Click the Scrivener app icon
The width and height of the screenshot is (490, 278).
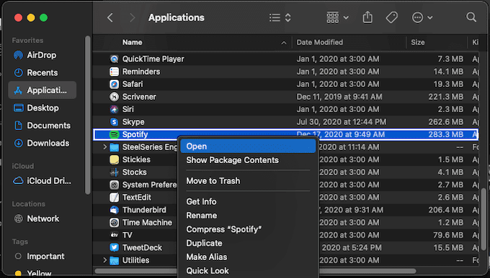[114, 96]
